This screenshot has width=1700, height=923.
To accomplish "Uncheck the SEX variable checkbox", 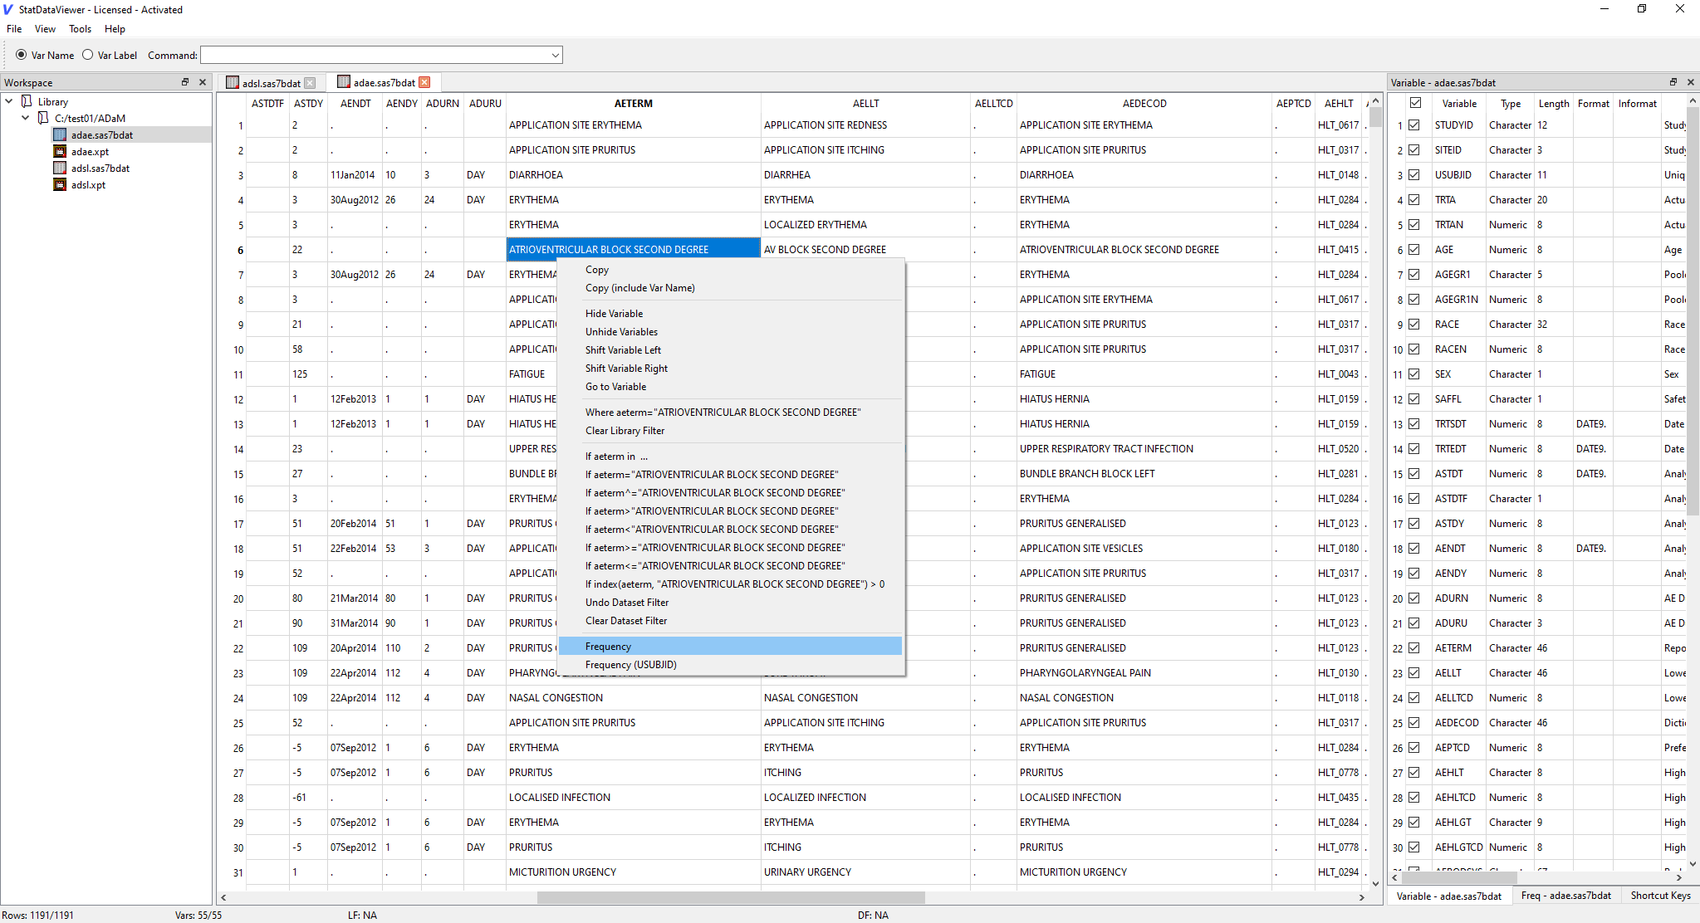I will click(x=1414, y=374).
